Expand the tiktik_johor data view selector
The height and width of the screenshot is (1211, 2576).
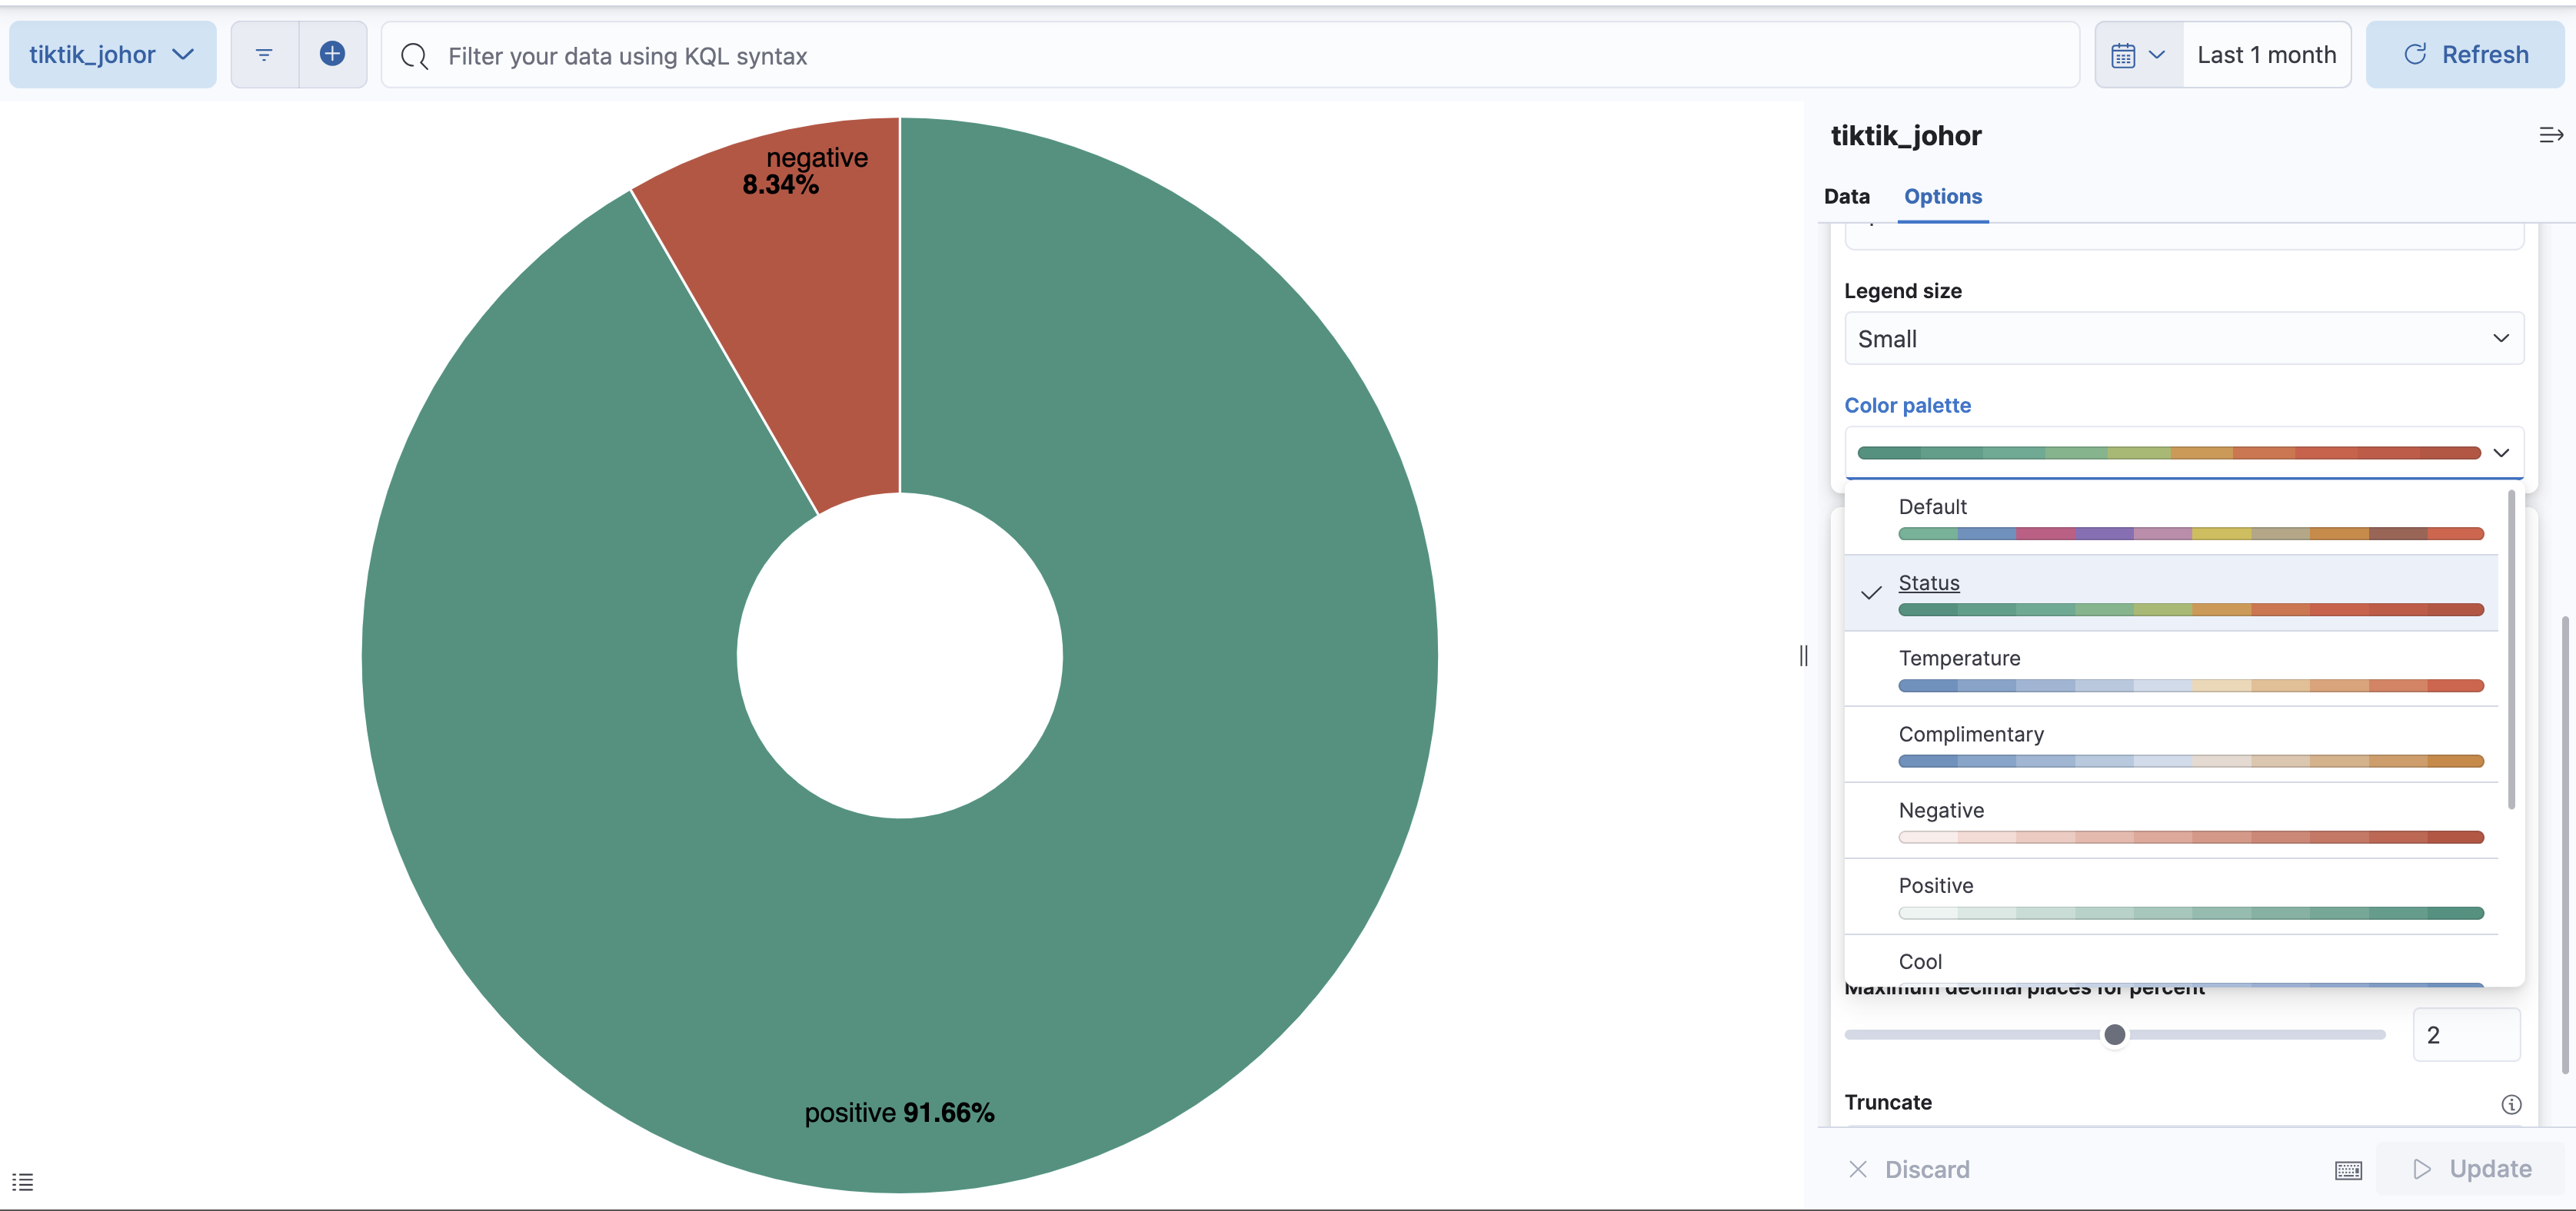click(112, 54)
